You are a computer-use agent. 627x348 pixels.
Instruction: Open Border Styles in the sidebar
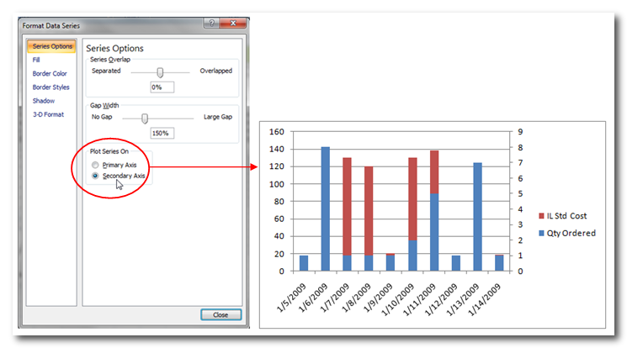point(50,87)
